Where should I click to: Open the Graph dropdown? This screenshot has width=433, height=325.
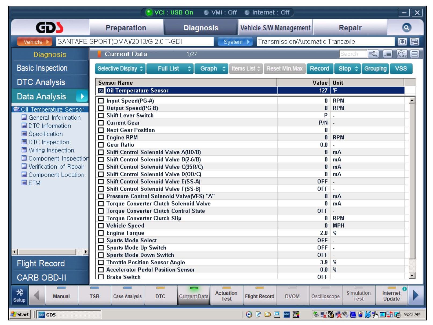point(211,69)
